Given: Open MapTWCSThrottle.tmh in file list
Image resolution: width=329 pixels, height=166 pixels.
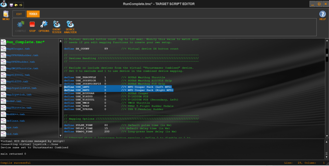Looking at the screenshot, I should (x=22, y=68).
